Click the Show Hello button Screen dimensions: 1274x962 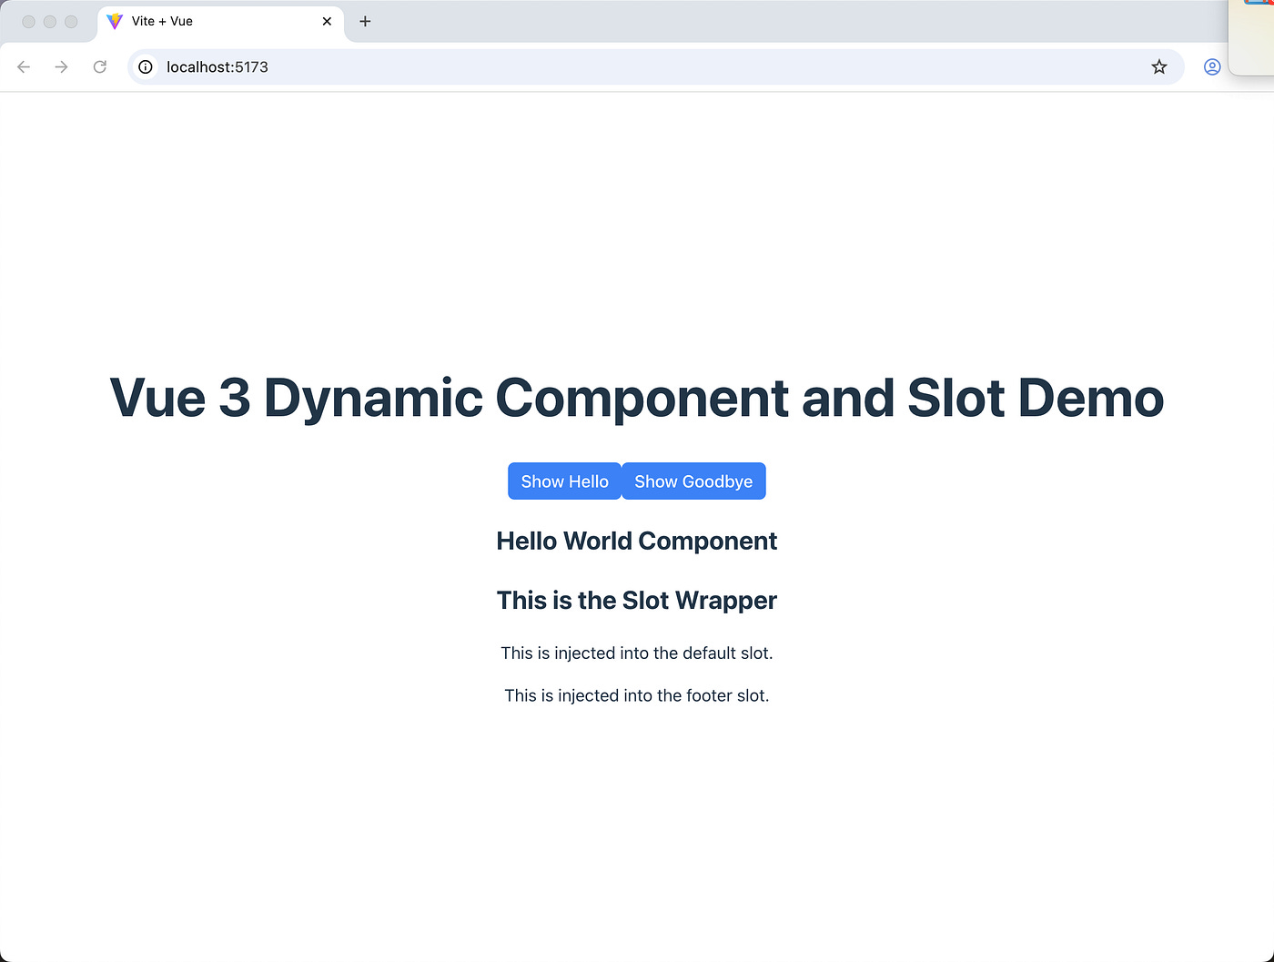point(564,481)
